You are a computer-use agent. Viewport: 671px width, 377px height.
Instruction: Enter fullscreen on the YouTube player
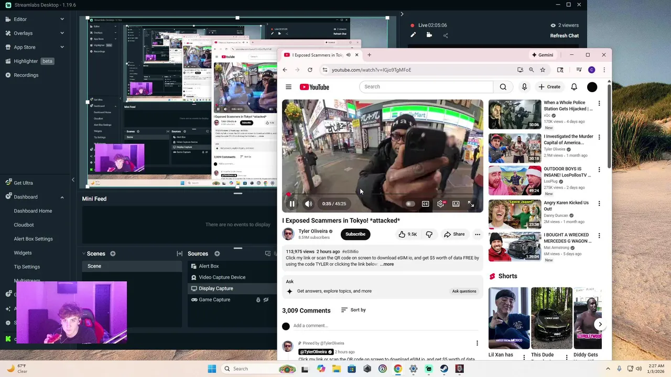(471, 204)
